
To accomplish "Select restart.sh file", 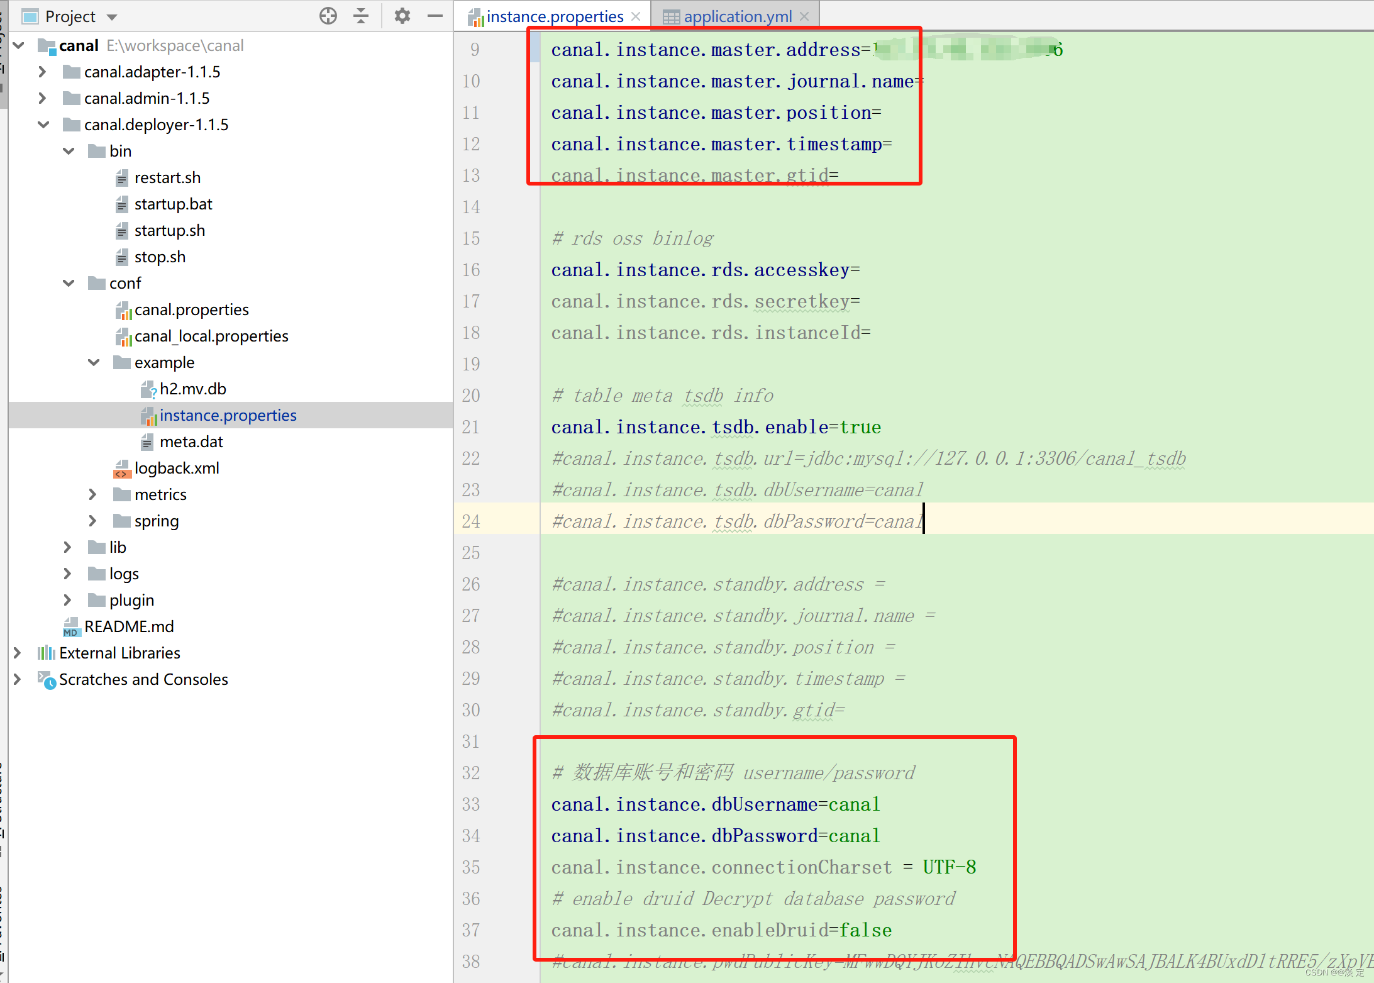I will tap(167, 178).
